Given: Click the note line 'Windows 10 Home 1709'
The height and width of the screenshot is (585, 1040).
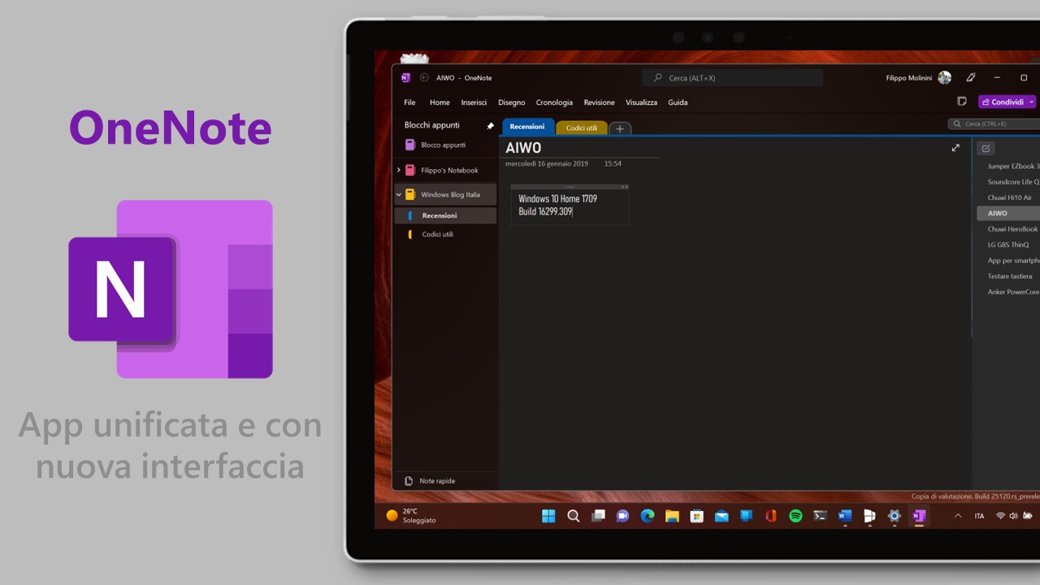Looking at the screenshot, I should click(x=557, y=199).
